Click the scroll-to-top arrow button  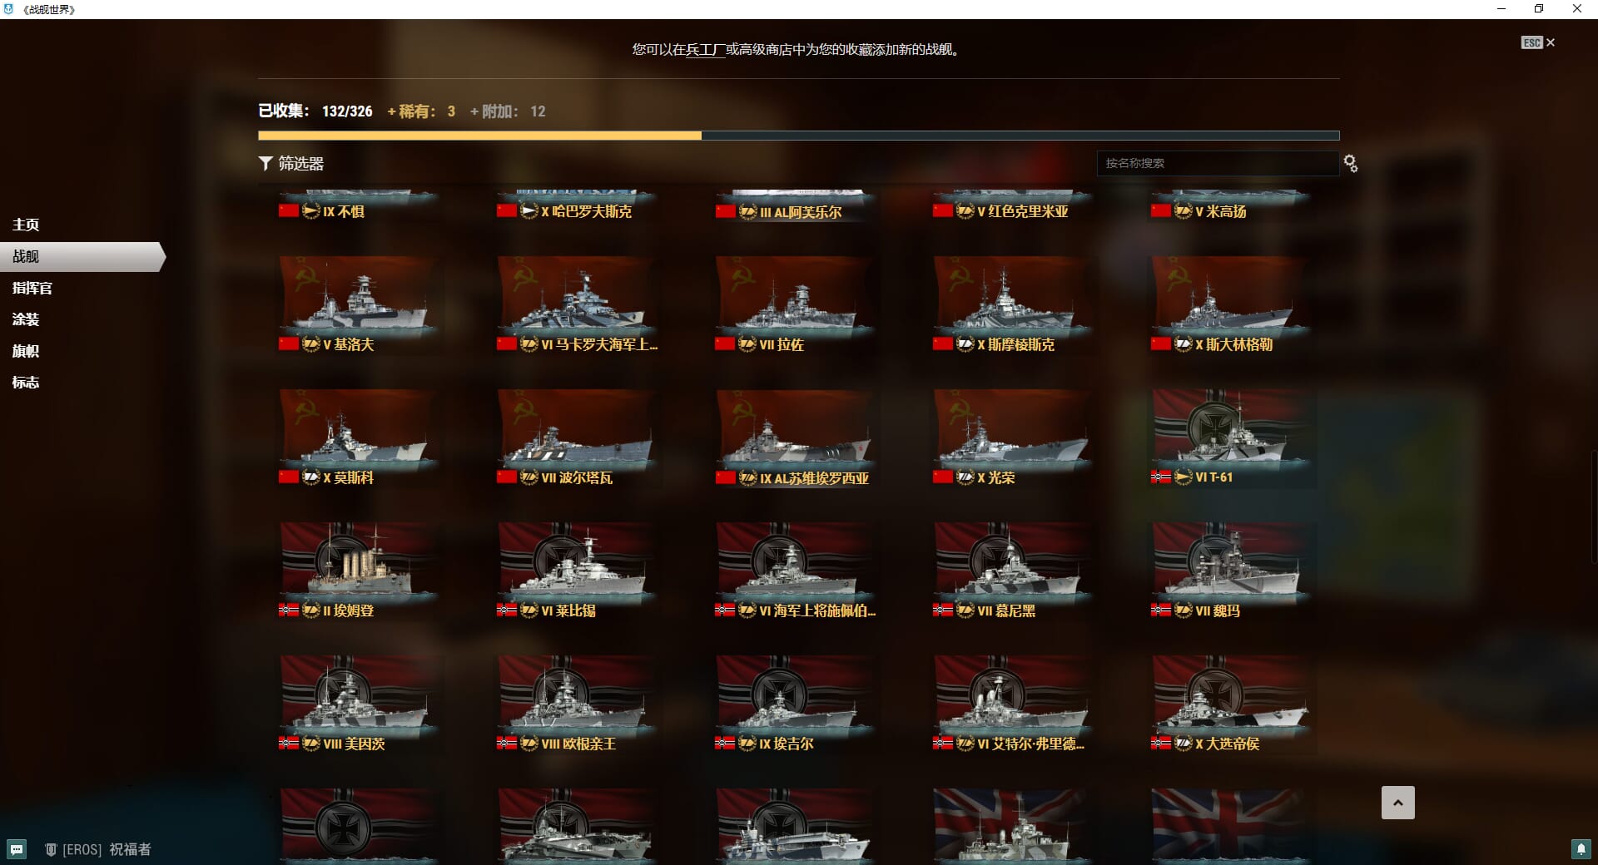1398,803
